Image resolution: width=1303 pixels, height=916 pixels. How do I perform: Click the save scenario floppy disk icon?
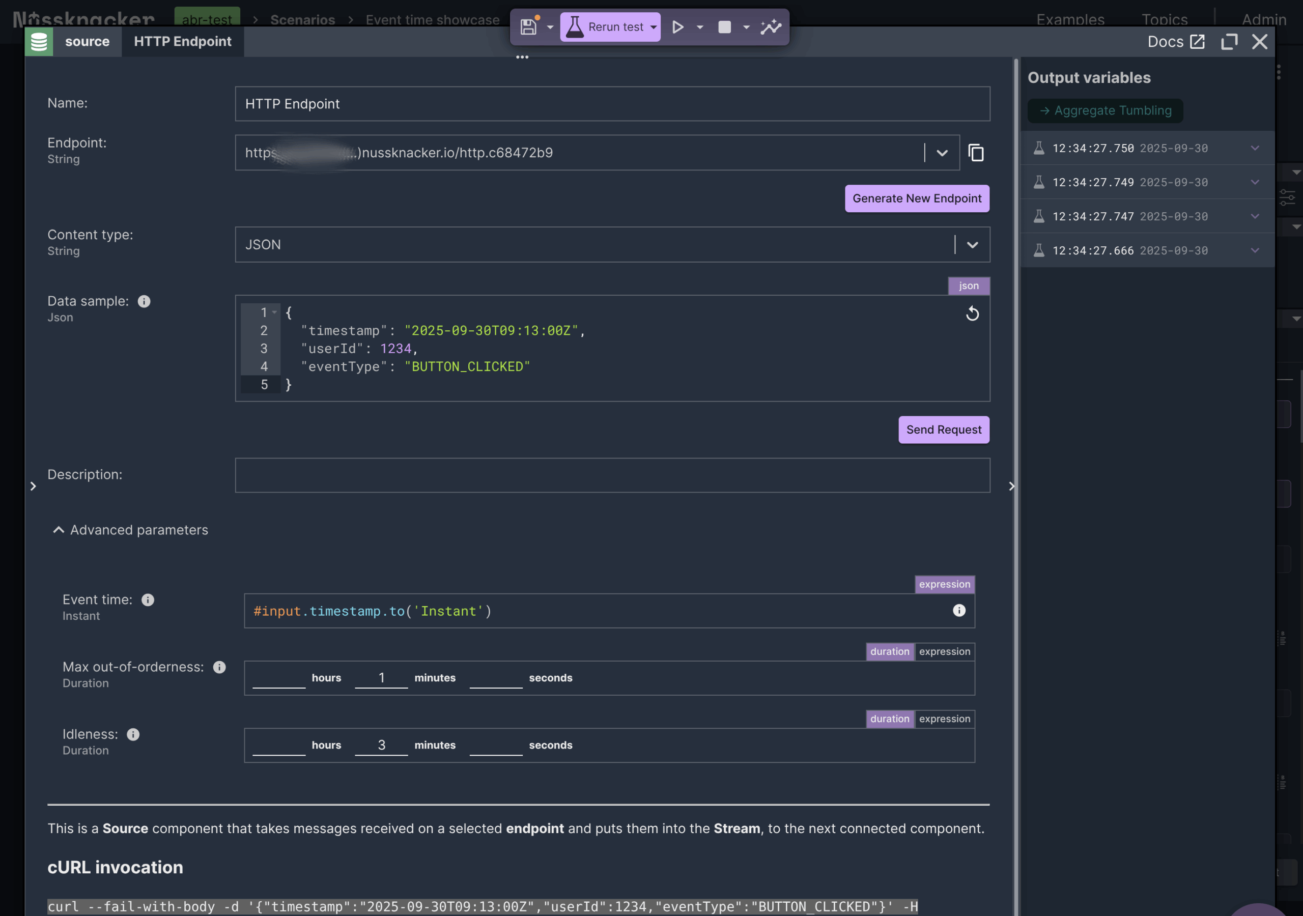(528, 26)
